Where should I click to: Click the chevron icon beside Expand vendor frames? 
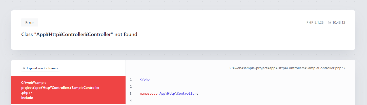click(x=24, y=68)
